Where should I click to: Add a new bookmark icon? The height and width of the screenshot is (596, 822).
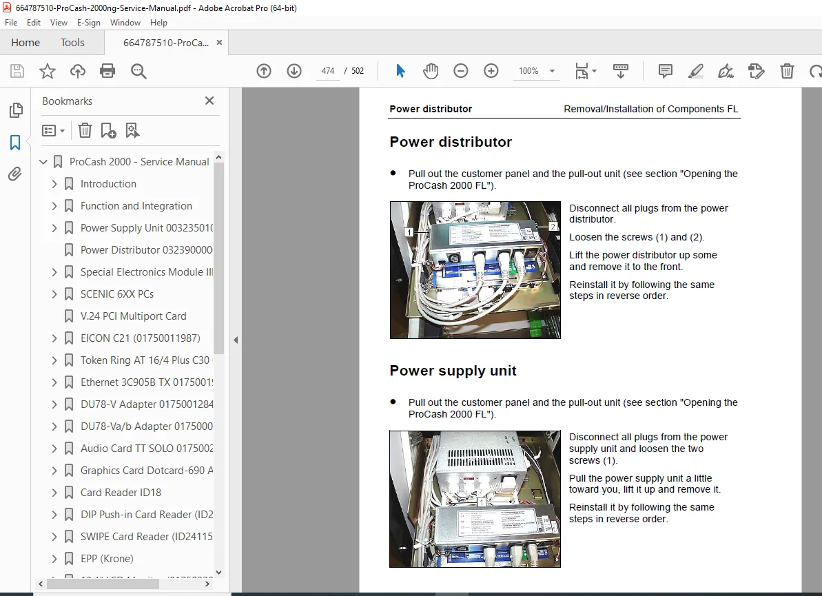pyautogui.click(x=108, y=130)
